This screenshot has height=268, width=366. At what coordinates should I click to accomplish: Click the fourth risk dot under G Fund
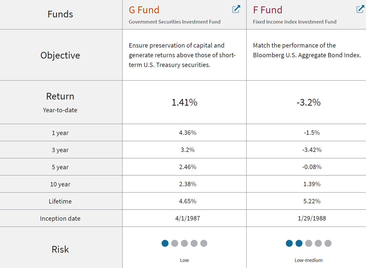(x=194, y=243)
